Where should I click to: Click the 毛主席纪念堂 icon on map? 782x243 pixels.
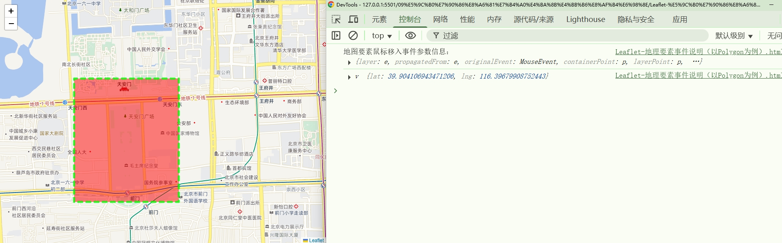pyautogui.click(x=126, y=166)
